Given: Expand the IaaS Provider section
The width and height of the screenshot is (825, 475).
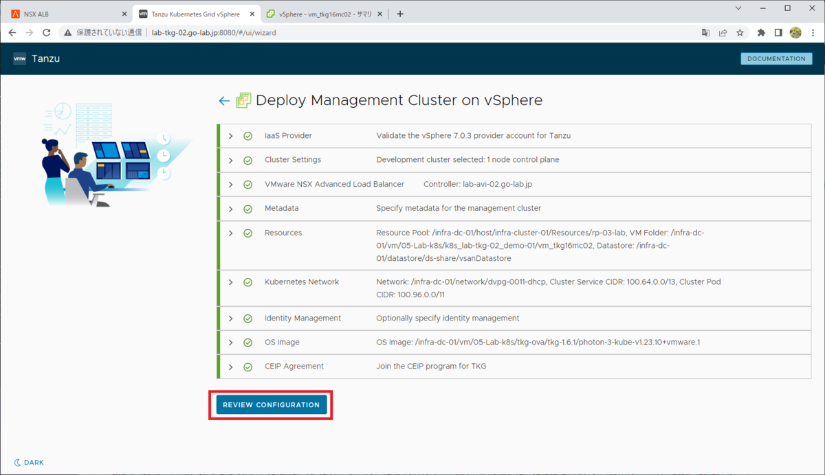Looking at the screenshot, I should 231,136.
